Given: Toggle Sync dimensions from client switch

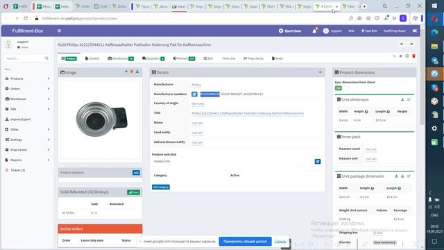Looking at the screenshot, I should click(342, 88).
